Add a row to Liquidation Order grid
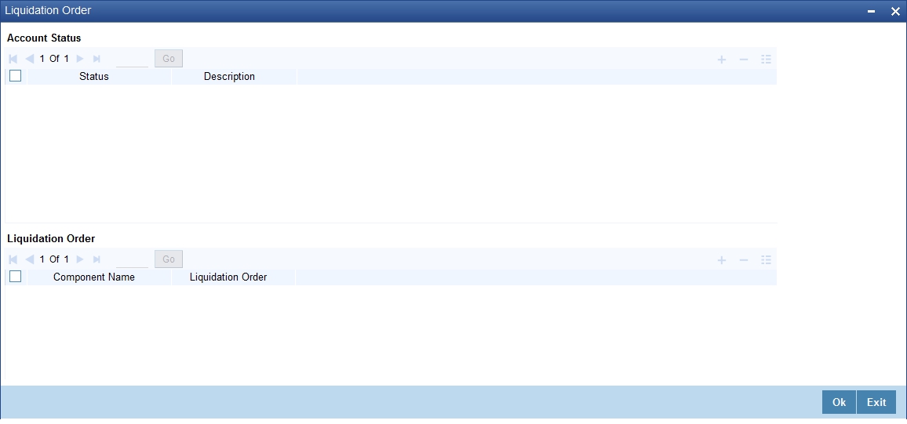 (x=721, y=260)
